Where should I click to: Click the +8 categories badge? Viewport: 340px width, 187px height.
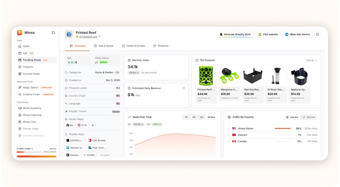(x=117, y=73)
